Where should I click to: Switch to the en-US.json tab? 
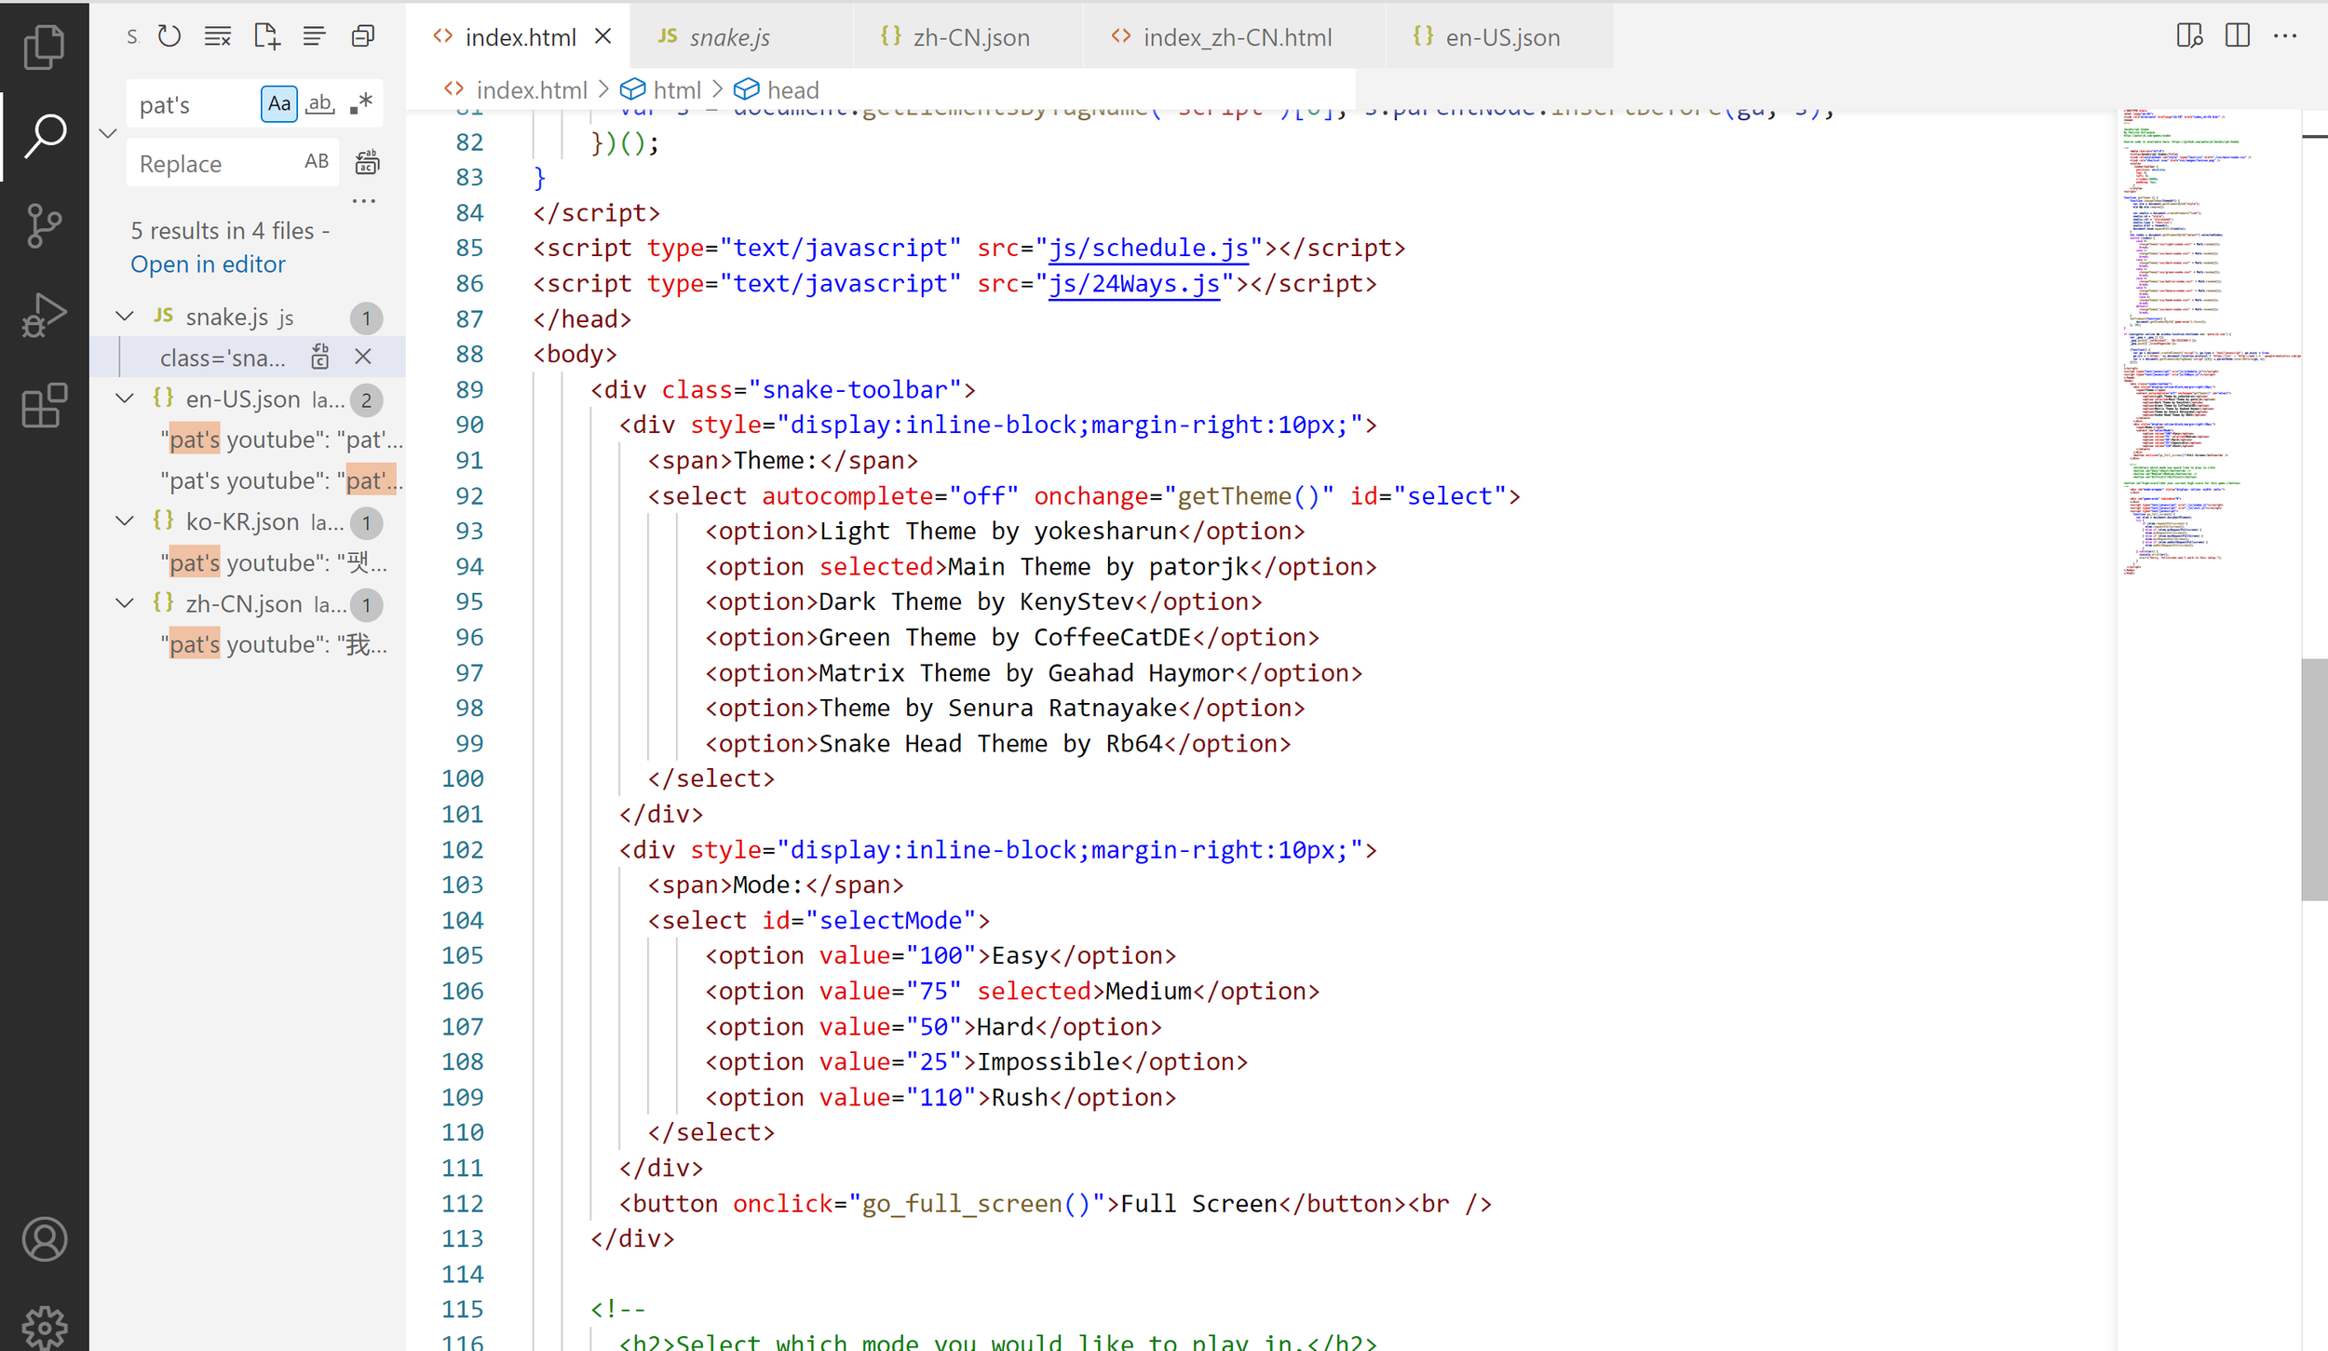[x=1501, y=36]
